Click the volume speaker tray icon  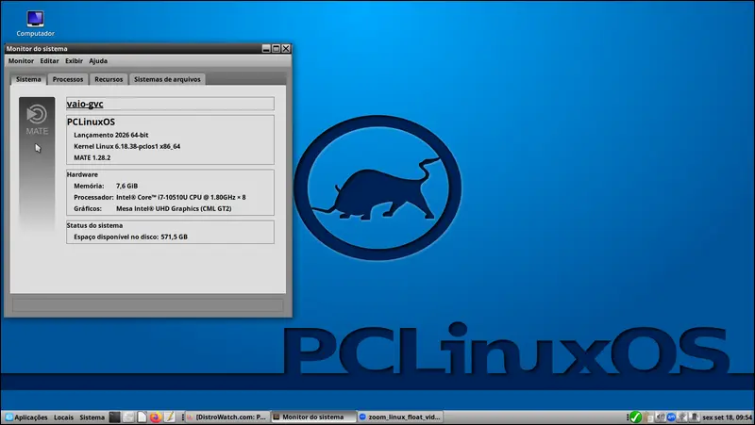[x=661, y=417]
